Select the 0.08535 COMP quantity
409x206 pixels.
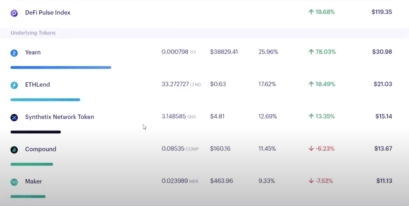tap(180, 149)
